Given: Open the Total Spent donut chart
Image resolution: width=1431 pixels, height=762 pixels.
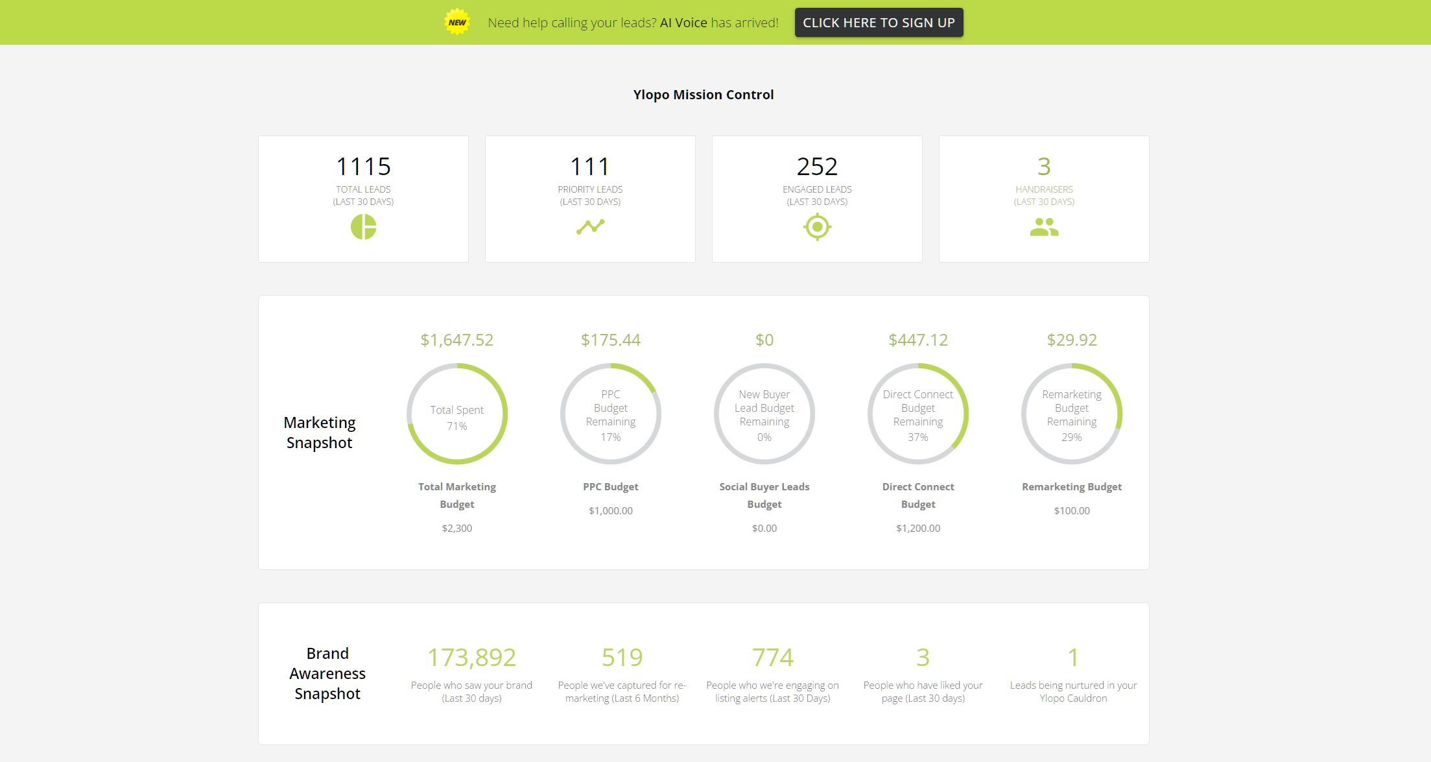Looking at the screenshot, I should coord(456,413).
